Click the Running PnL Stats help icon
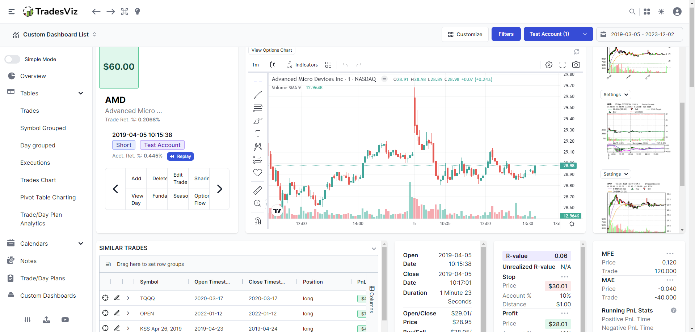The image size is (695, 332). 674,310
